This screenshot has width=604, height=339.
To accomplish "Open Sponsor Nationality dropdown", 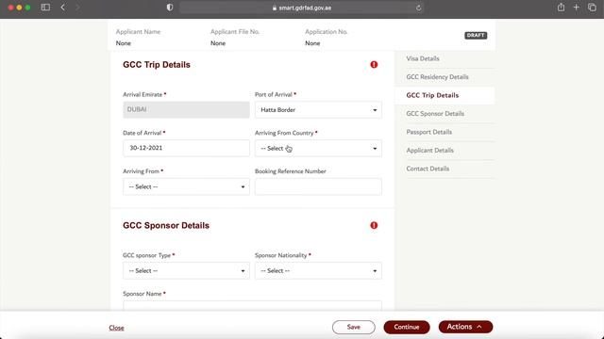I will pyautogui.click(x=318, y=271).
